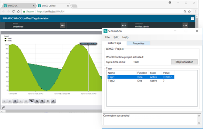Image resolution: width=203 pixels, height=129 pixels.
Task: Switch to List of Tags tab
Action: [114, 43]
